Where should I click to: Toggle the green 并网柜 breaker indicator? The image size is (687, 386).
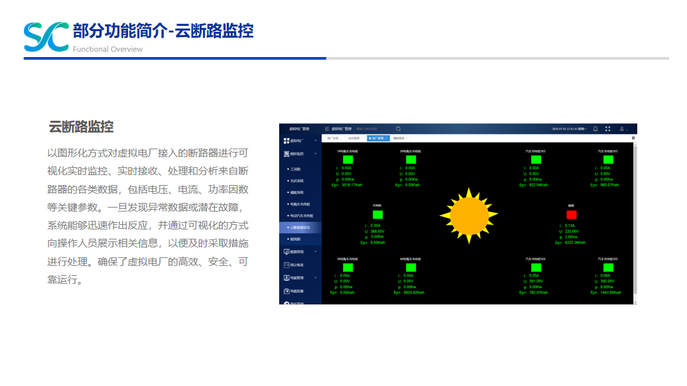[x=377, y=214]
